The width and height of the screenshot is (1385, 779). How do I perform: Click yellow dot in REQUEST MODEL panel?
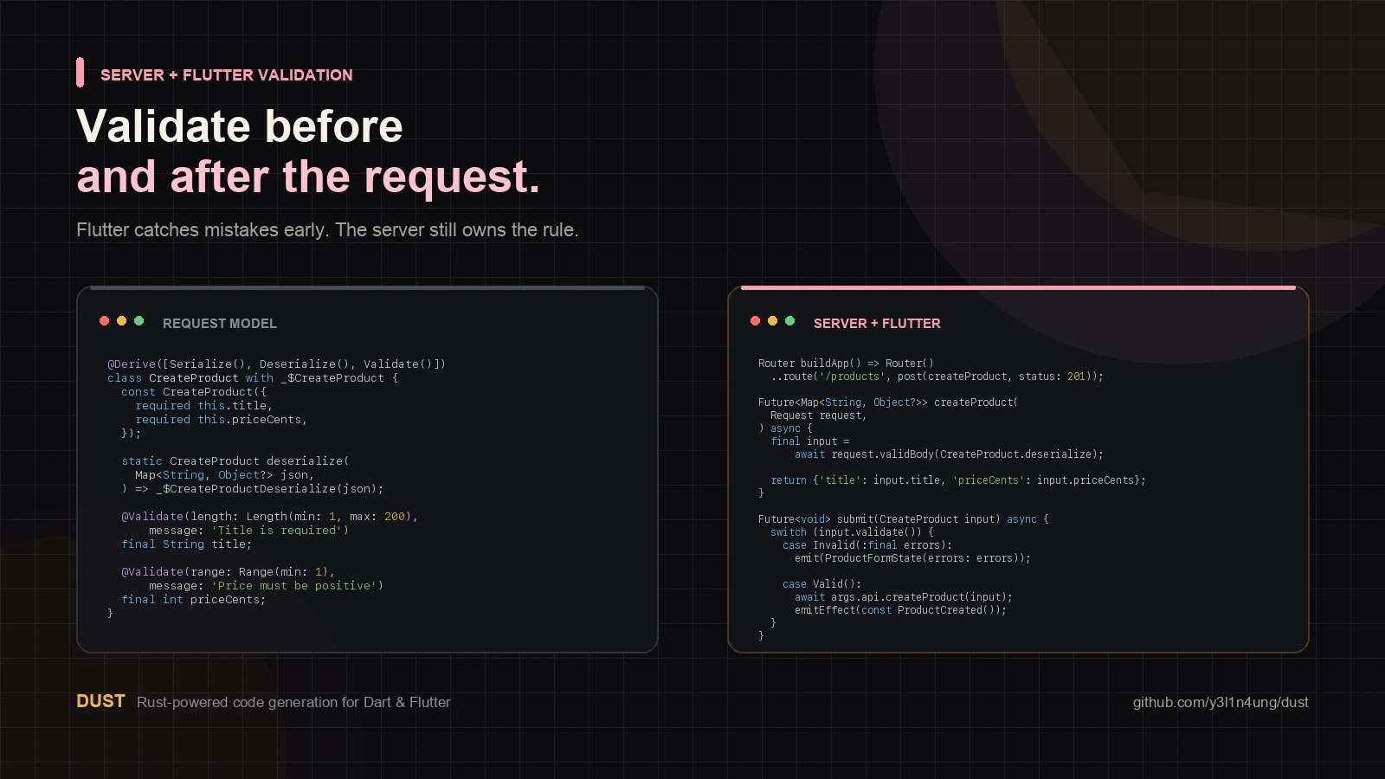coord(121,321)
